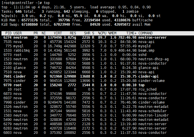The image size is (194, 137).
Task: Click the neutron-dhcp-ag process name
Action: click(153, 59)
